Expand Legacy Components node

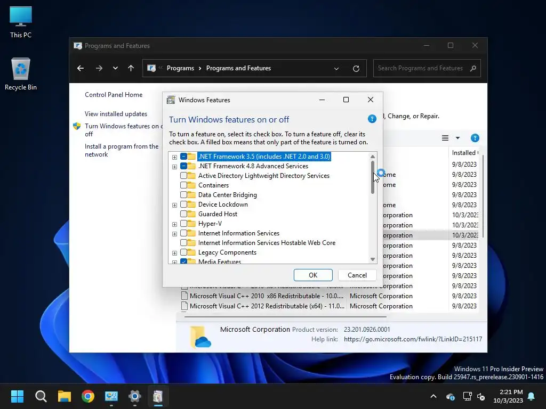[x=174, y=253]
